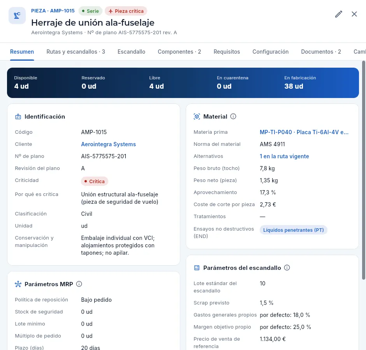This screenshot has height=350, width=366.
Task: Open the Configuración tab
Action: pos(271,52)
